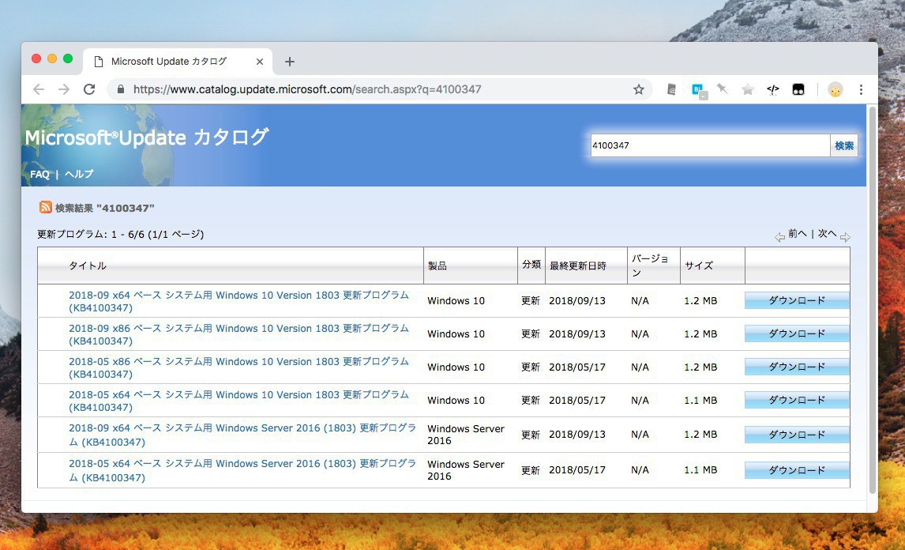Screen dimensions: 905x550
Task: Sort results by サイズ column header
Action: pos(698,266)
